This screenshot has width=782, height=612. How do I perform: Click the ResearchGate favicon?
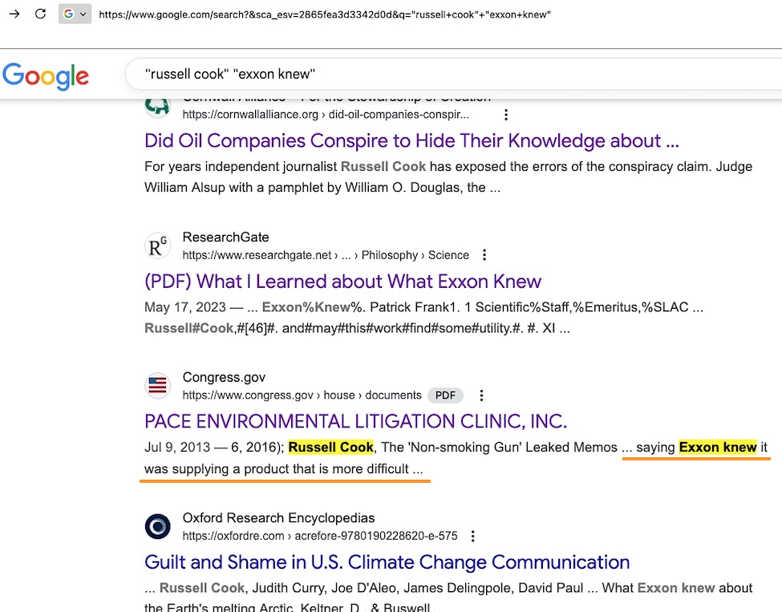click(158, 246)
